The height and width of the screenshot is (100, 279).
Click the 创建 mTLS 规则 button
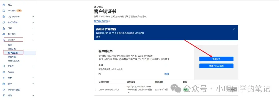coord(216,66)
